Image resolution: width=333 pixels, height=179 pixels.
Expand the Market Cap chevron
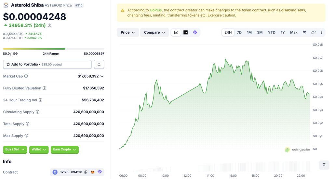[x=102, y=76]
